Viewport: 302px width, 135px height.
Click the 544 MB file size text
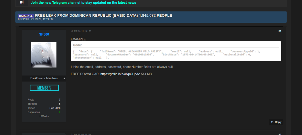tap(146, 74)
